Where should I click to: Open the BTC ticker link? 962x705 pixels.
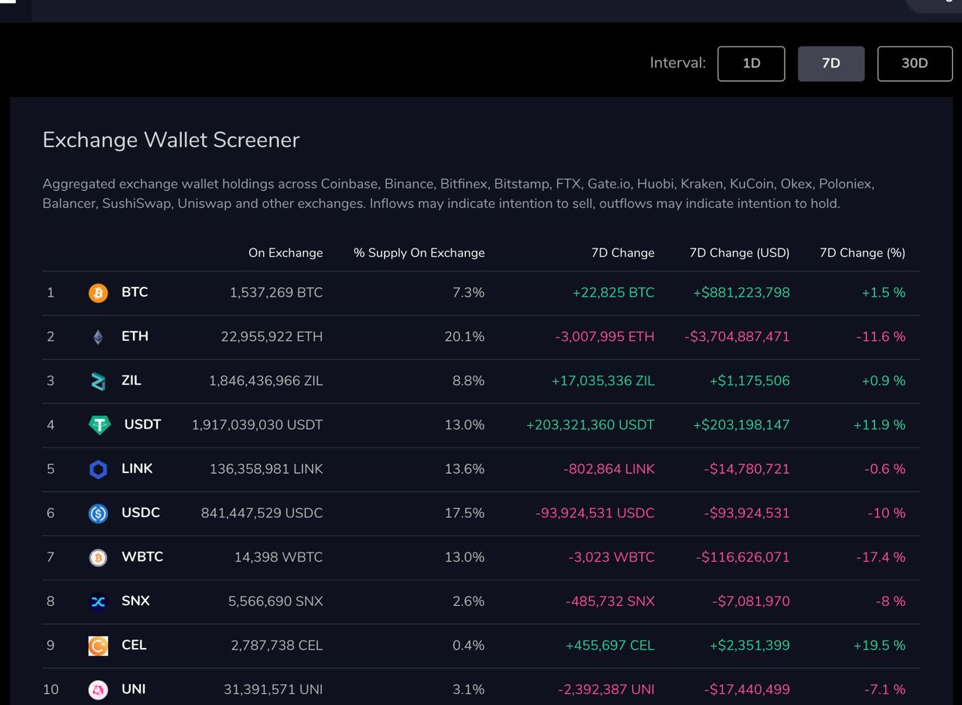tap(135, 292)
